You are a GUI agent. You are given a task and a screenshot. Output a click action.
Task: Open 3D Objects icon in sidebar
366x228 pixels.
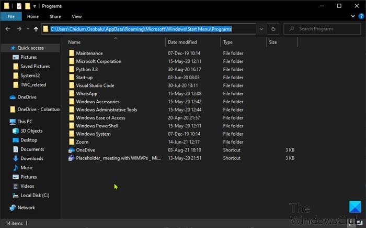[16, 131]
